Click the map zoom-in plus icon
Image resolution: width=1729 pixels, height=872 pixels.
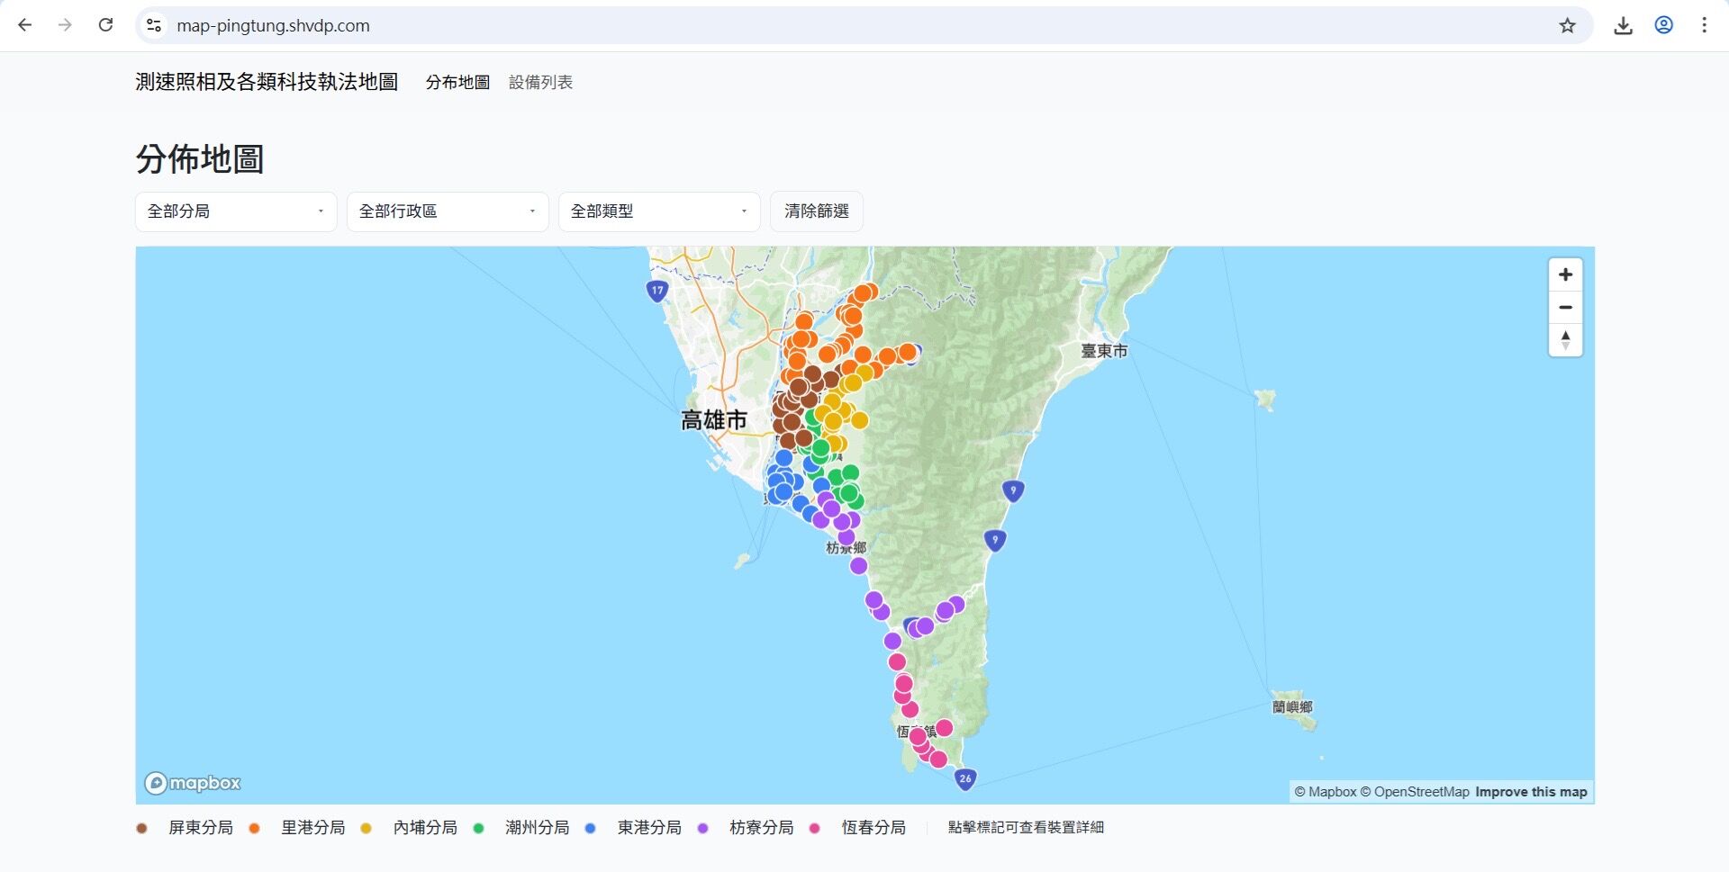pos(1566,274)
